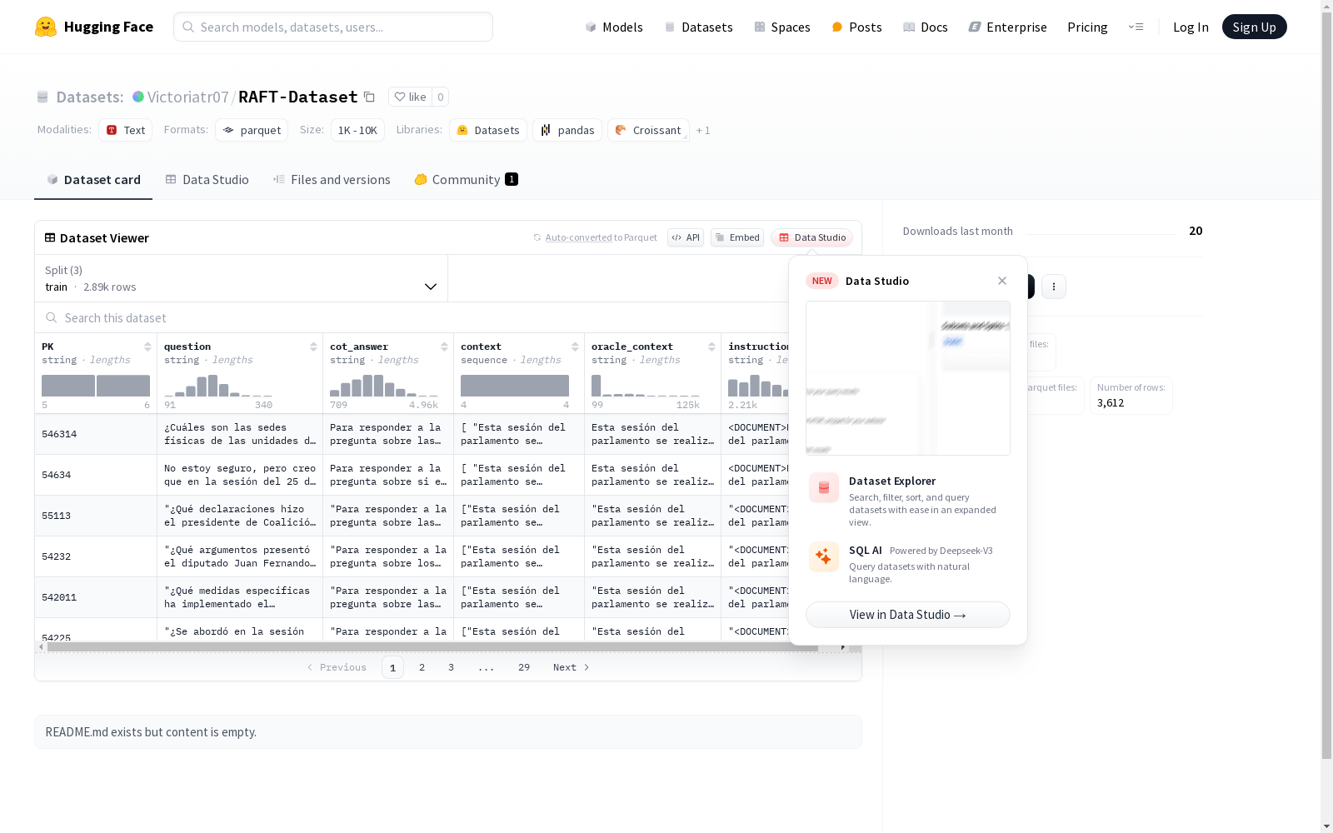
Task: Copy dataset name with the copy icon
Action: [369, 97]
